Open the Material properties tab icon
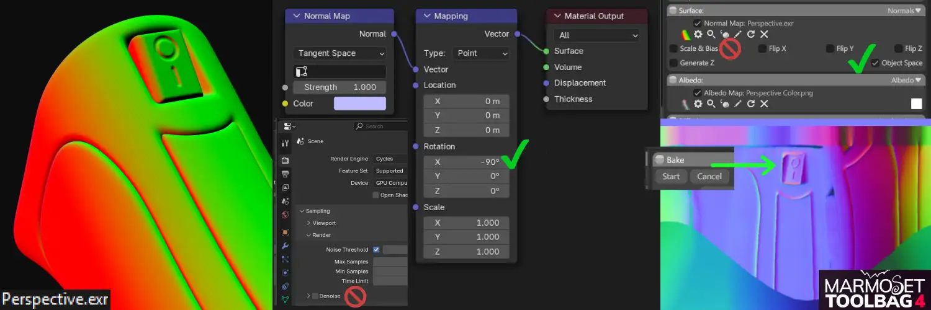The height and width of the screenshot is (310, 931). (x=285, y=215)
